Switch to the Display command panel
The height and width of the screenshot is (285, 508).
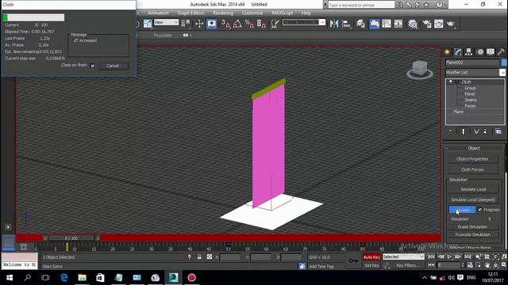point(491,51)
